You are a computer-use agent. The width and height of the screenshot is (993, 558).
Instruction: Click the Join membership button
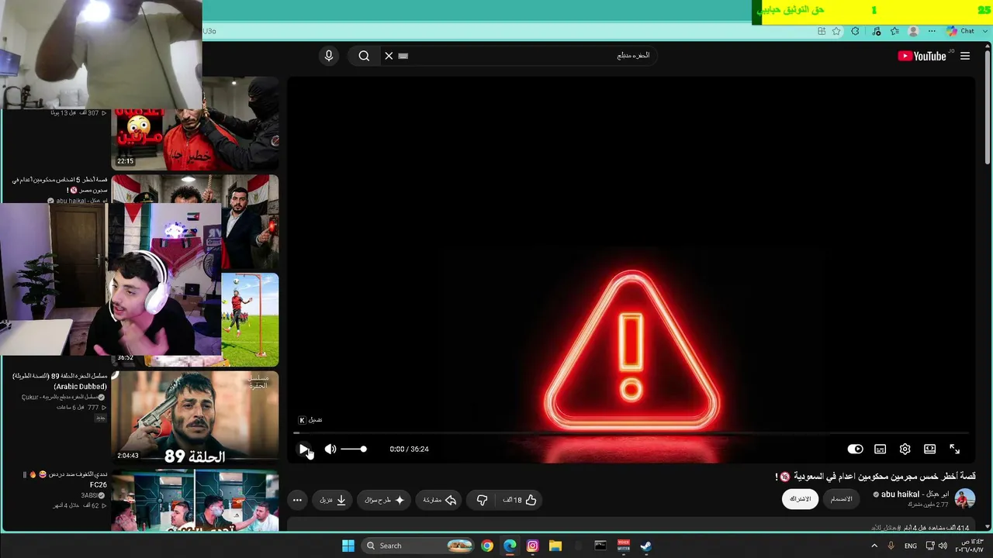click(x=842, y=499)
